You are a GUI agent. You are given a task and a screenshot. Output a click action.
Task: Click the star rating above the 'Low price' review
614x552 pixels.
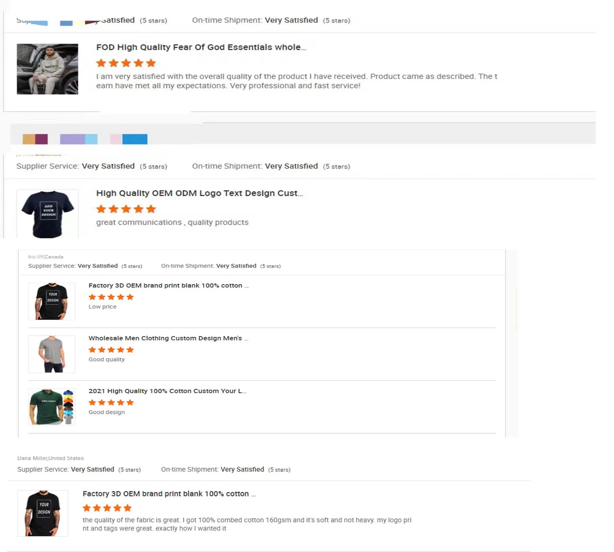(x=111, y=297)
